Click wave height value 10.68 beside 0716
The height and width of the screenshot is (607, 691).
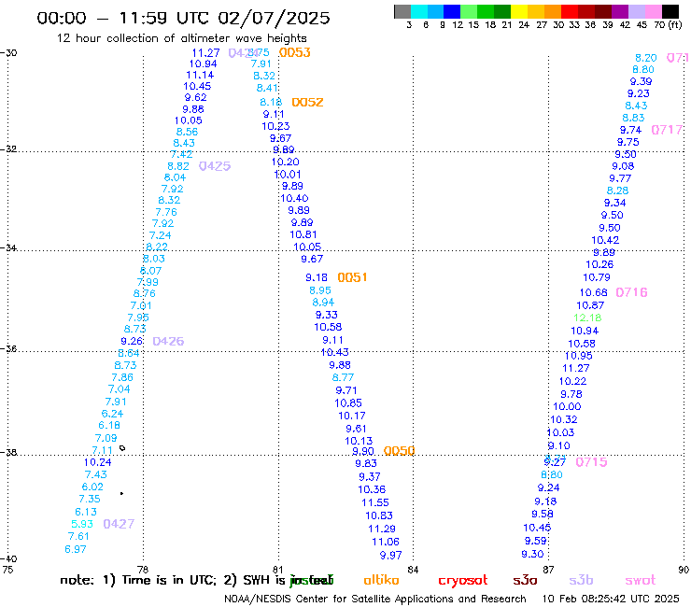click(594, 292)
